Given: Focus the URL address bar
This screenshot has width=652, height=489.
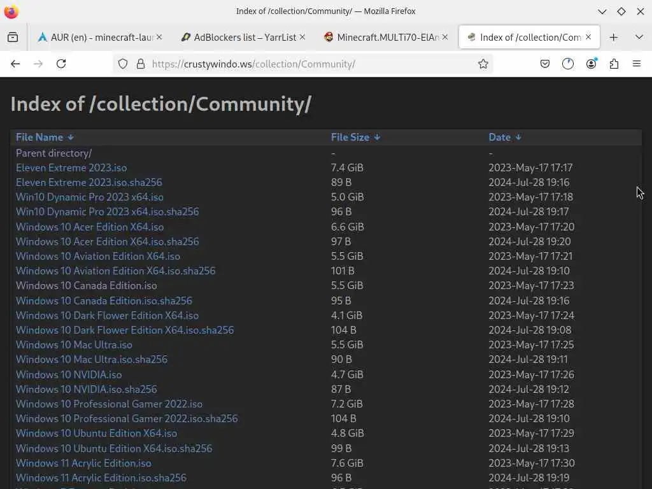Looking at the screenshot, I should pos(304,64).
